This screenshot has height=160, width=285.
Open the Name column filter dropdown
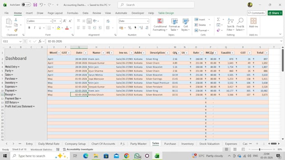coord(103,53)
